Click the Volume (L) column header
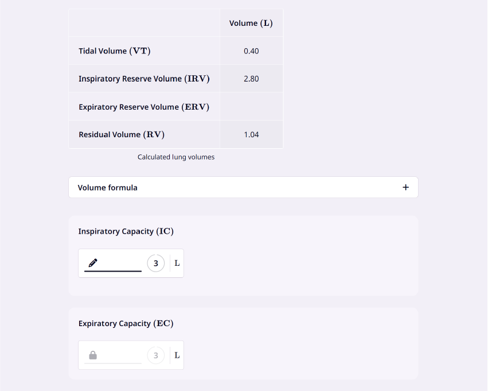The width and height of the screenshot is (488, 391). (x=251, y=23)
